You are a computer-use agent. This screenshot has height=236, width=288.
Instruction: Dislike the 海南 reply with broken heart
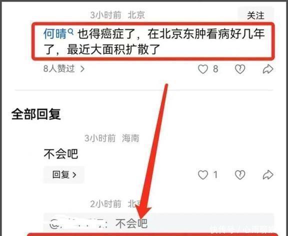pyautogui.click(x=240, y=174)
